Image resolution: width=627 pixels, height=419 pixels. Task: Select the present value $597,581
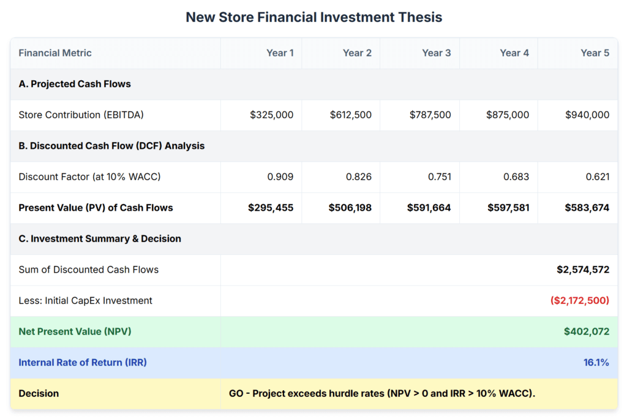pyautogui.click(x=508, y=208)
